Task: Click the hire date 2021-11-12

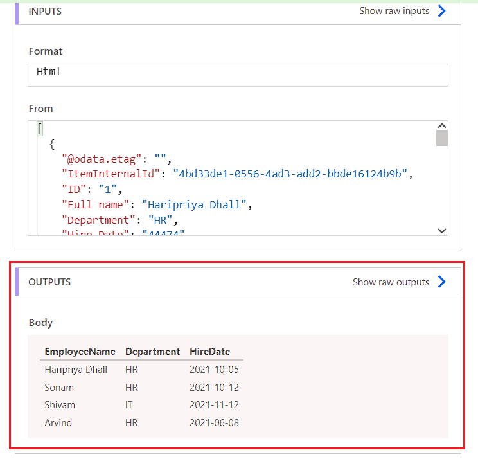Action: (x=214, y=405)
